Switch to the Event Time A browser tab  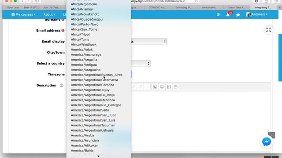(237, 7)
